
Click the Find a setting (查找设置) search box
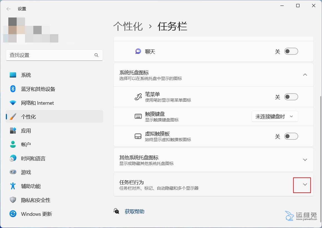point(51,55)
